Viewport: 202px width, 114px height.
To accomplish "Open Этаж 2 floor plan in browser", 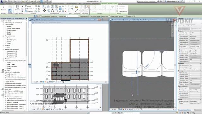I will [9, 34].
